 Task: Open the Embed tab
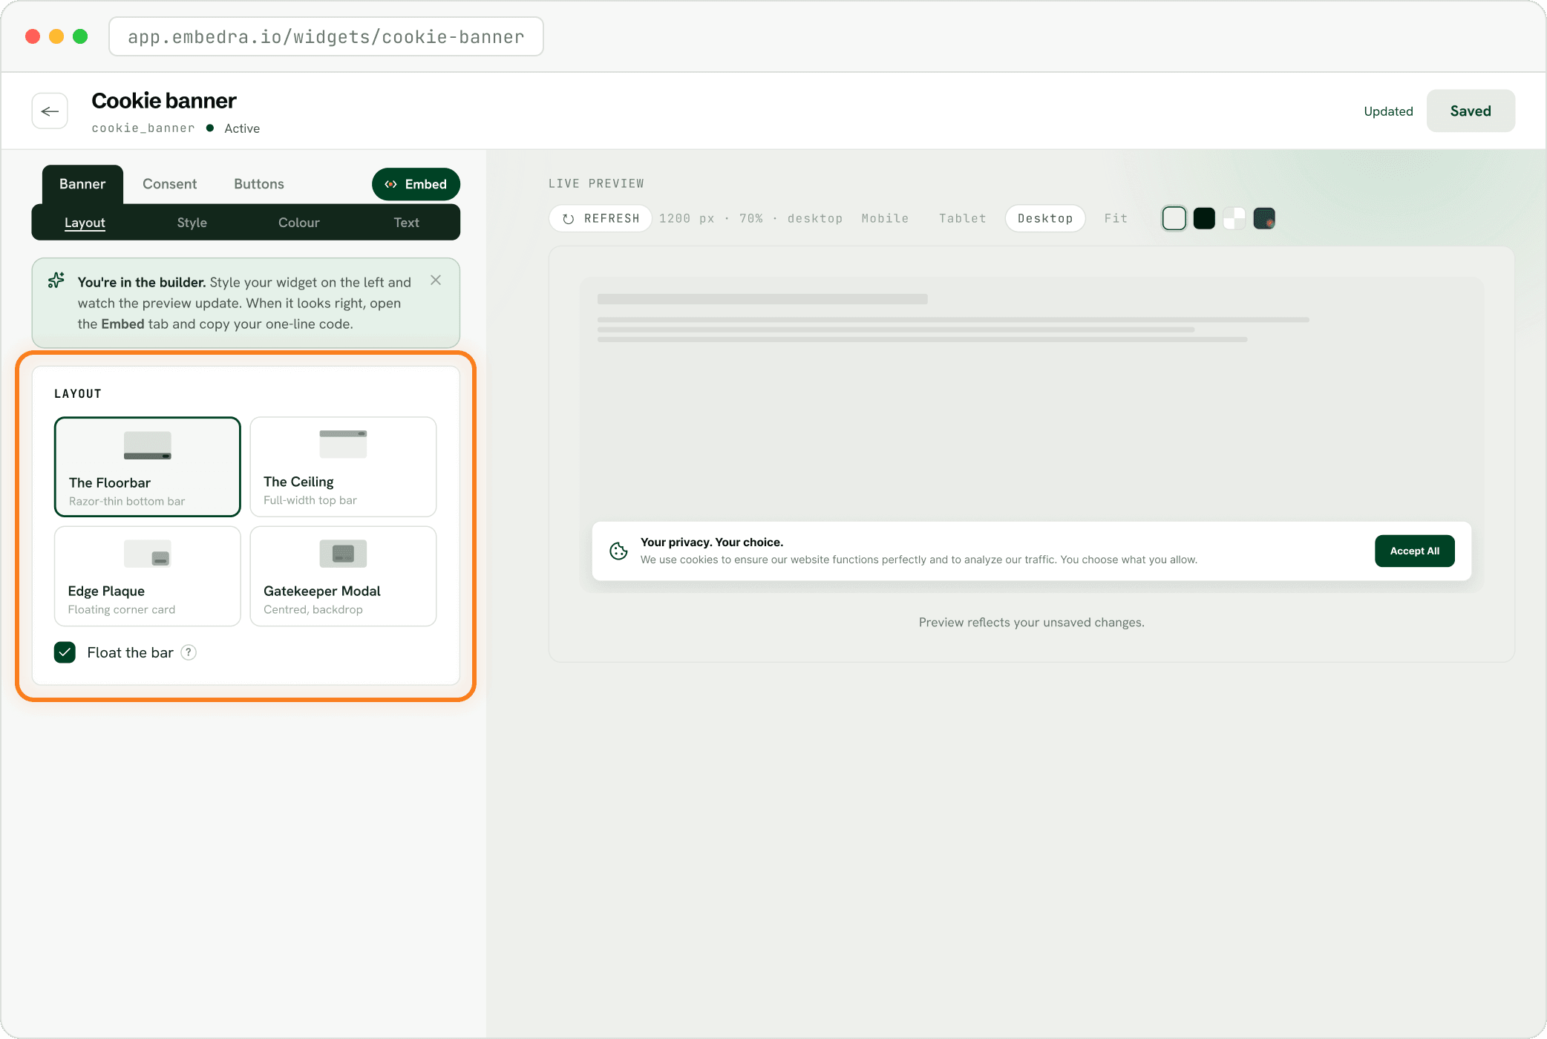tap(416, 184)
